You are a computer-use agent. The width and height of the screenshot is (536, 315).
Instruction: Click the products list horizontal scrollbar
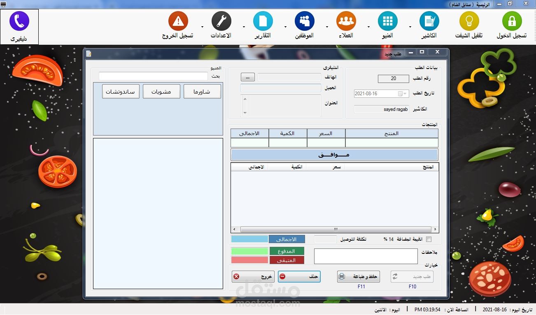click(x=335, y=230)
